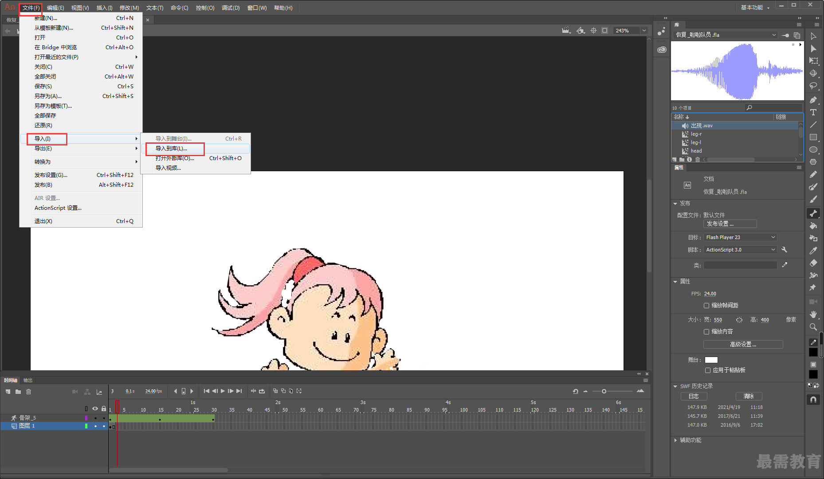824x479 pixels.
Task: Select the Text tool
Action: (813, 112)
